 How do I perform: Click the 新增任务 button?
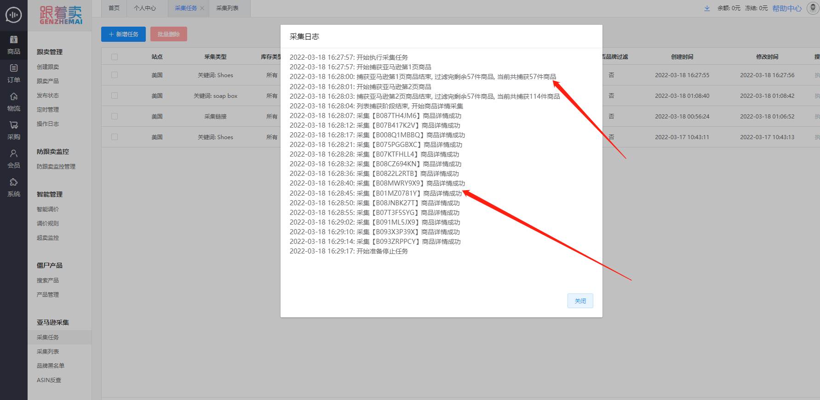[x=123, y=34]
